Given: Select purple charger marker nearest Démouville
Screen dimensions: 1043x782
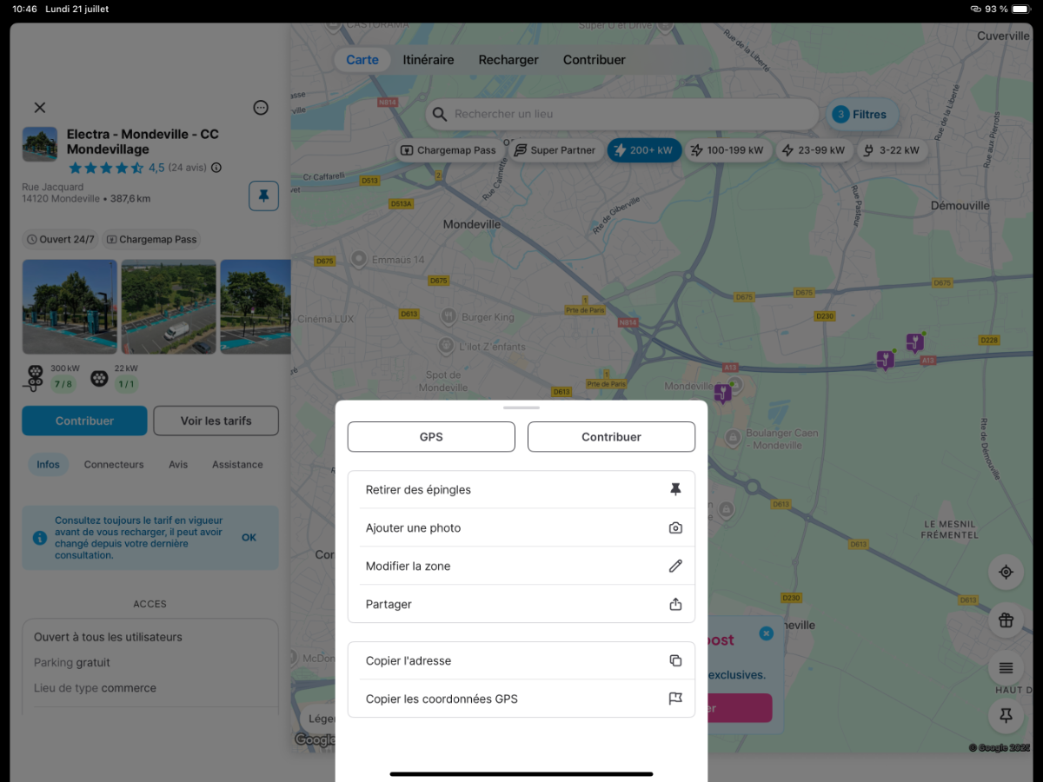Looking at the screenshot, I should click(913, 341).
